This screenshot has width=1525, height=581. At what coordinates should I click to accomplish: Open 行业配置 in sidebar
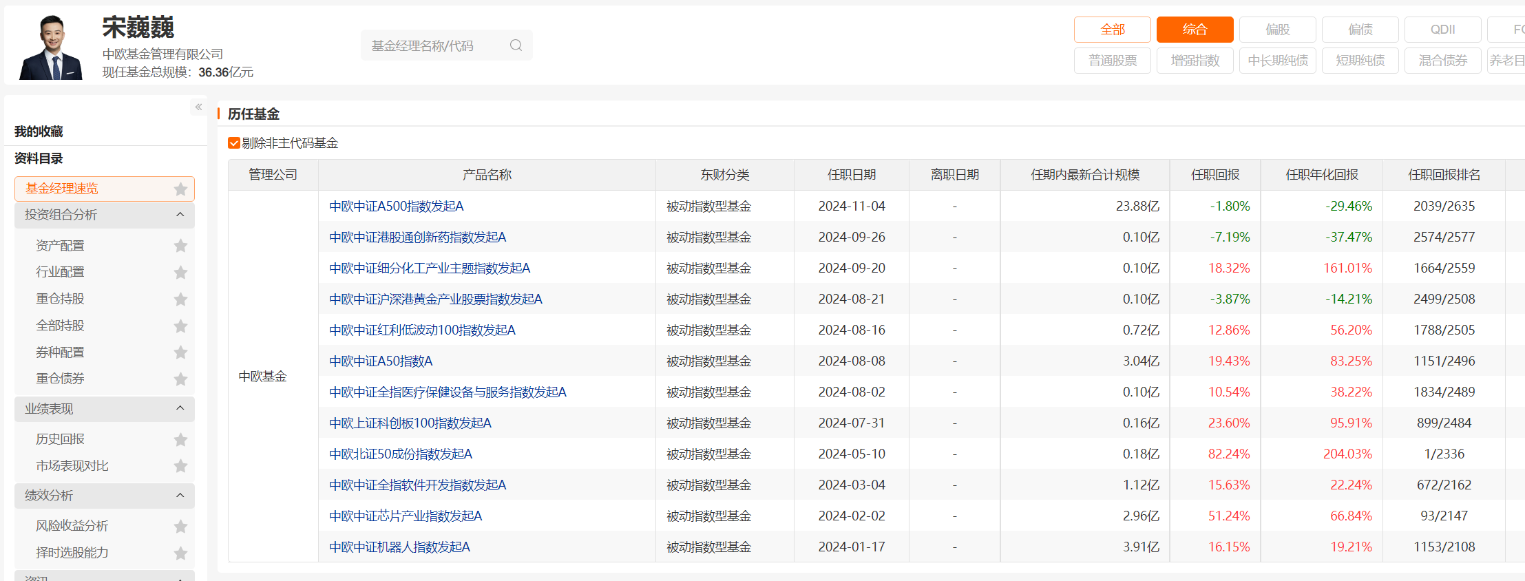(60, 272)
